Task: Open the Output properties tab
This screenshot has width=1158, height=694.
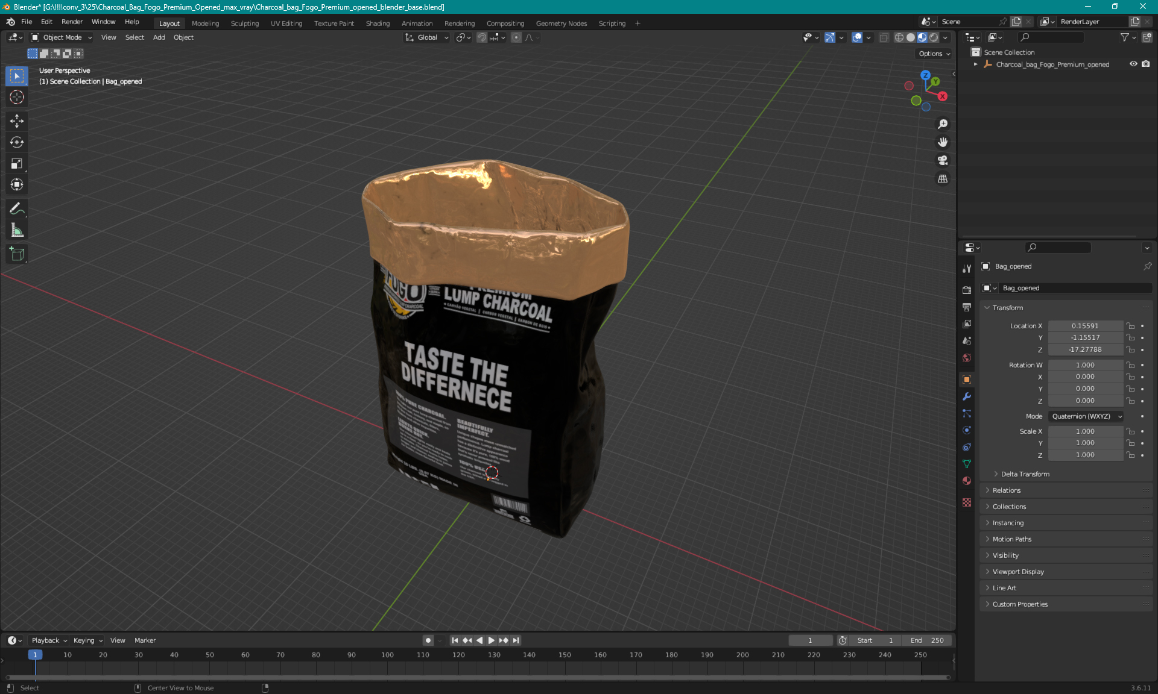Action: (x=967, y=307)
